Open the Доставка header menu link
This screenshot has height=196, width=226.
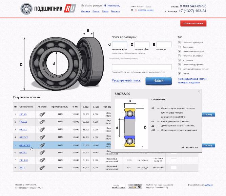(x=86, y=11)
